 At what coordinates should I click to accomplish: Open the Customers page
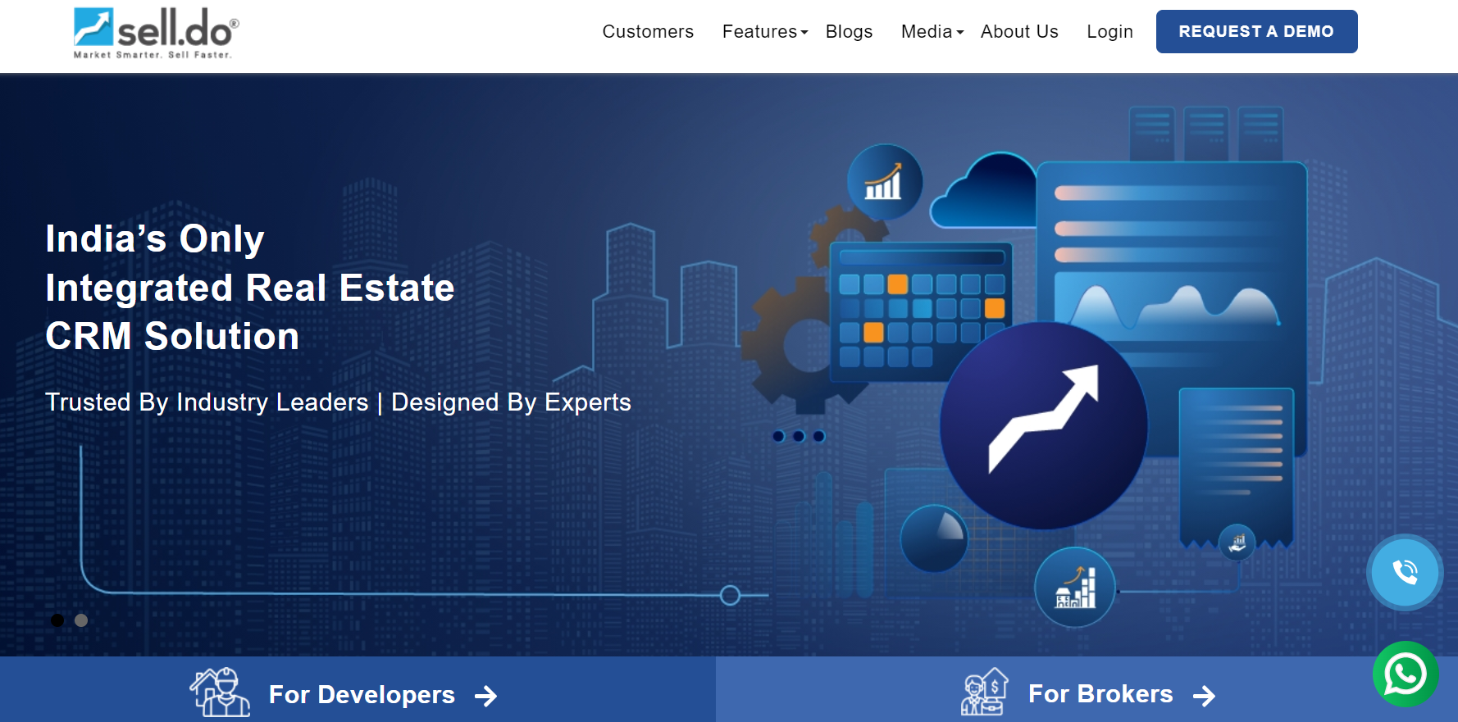pos(648,31)
